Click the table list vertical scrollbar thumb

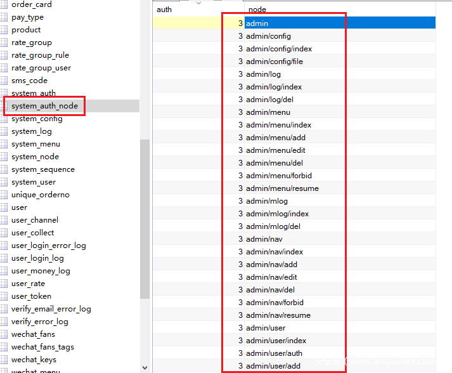[145, 219]
